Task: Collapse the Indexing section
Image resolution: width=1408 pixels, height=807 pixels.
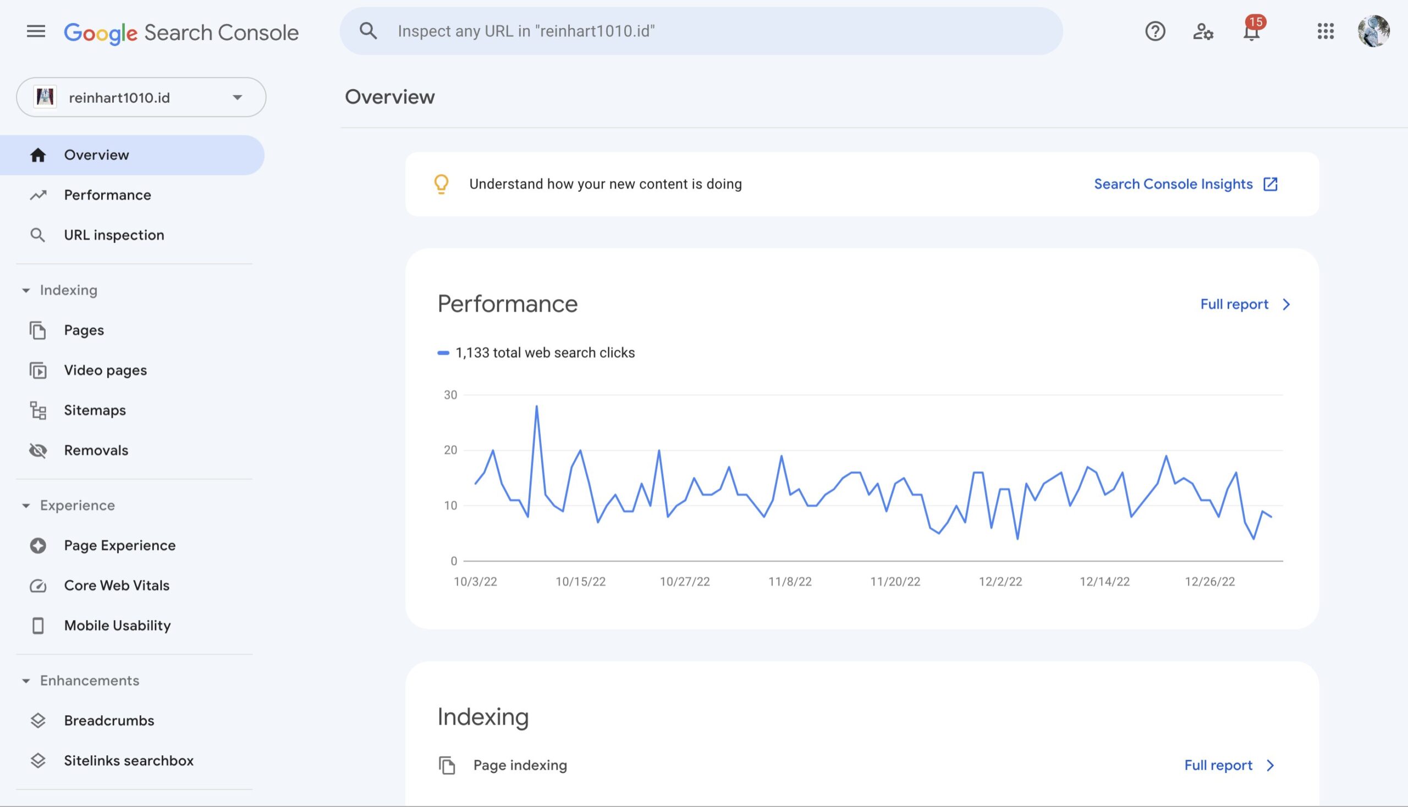Action: pyautogui.click(x=26, y=290)
